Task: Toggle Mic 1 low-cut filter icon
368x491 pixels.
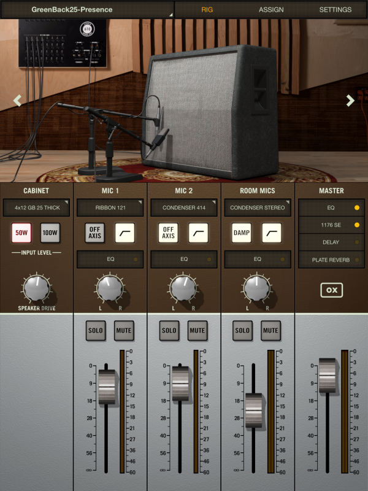Action: (125, 233)
